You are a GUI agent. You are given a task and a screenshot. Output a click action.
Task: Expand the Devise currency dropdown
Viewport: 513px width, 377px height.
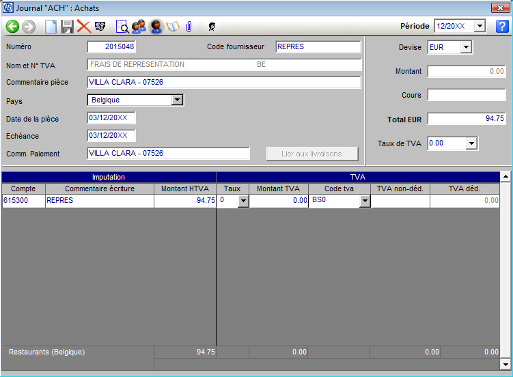466,47
